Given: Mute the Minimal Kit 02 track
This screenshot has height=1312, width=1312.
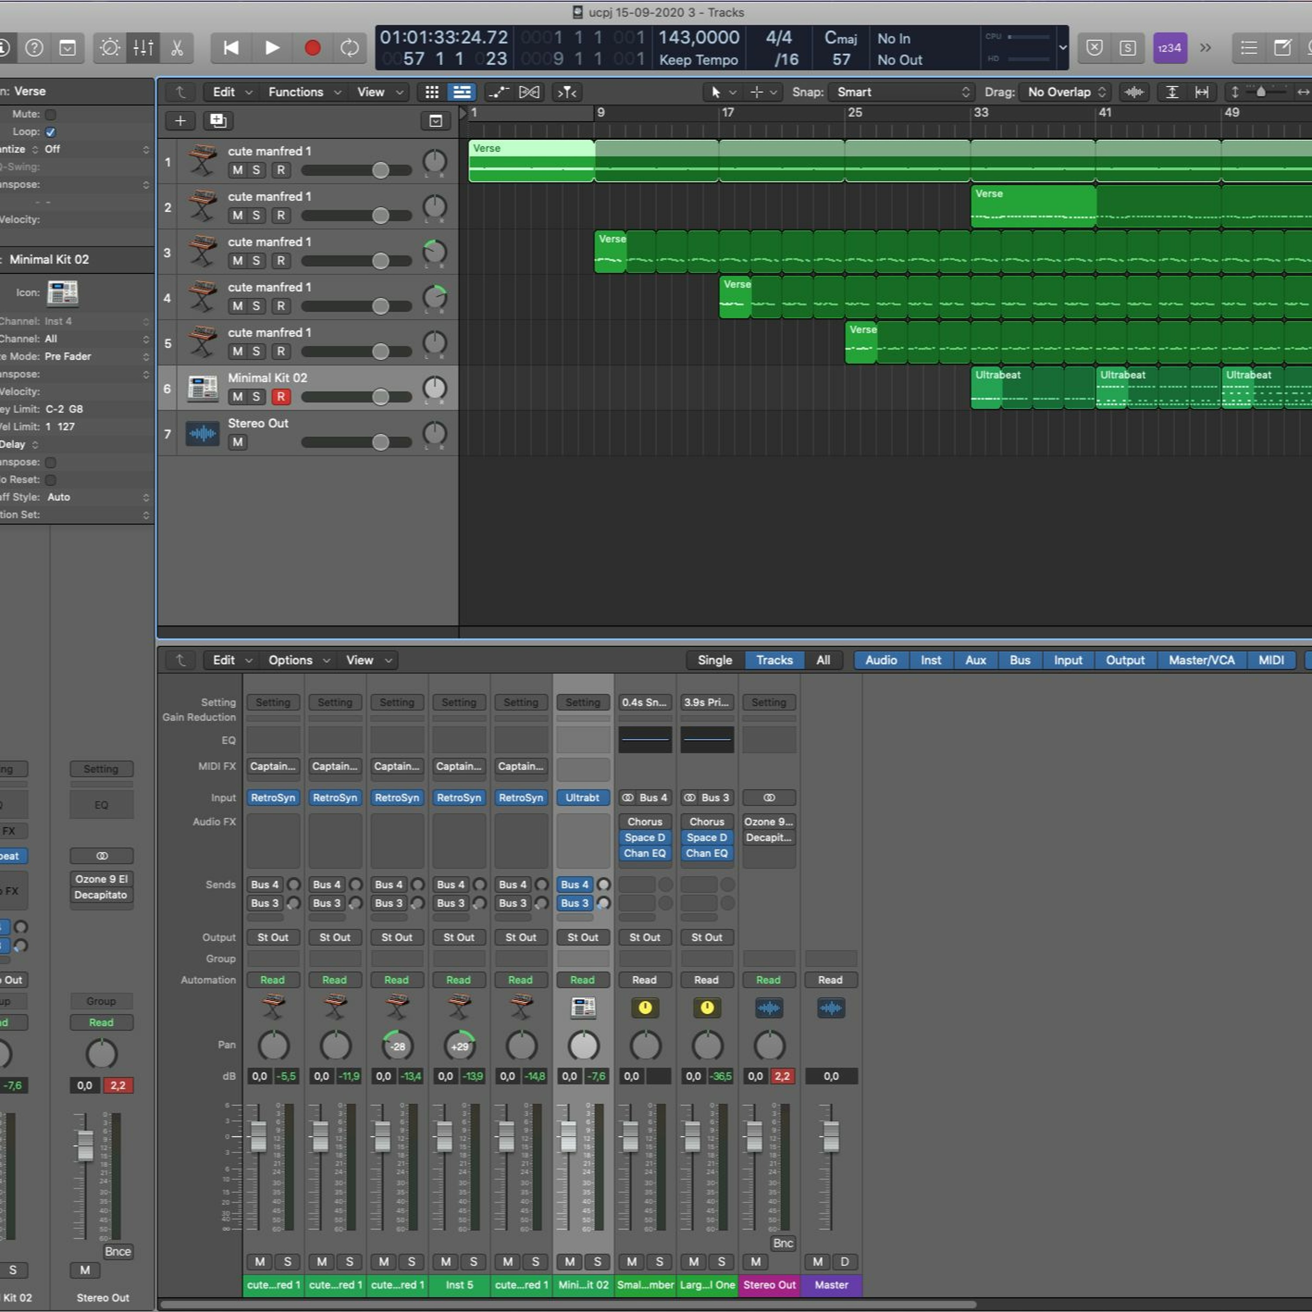Looking at the screenshot, I should coord(237,397).
